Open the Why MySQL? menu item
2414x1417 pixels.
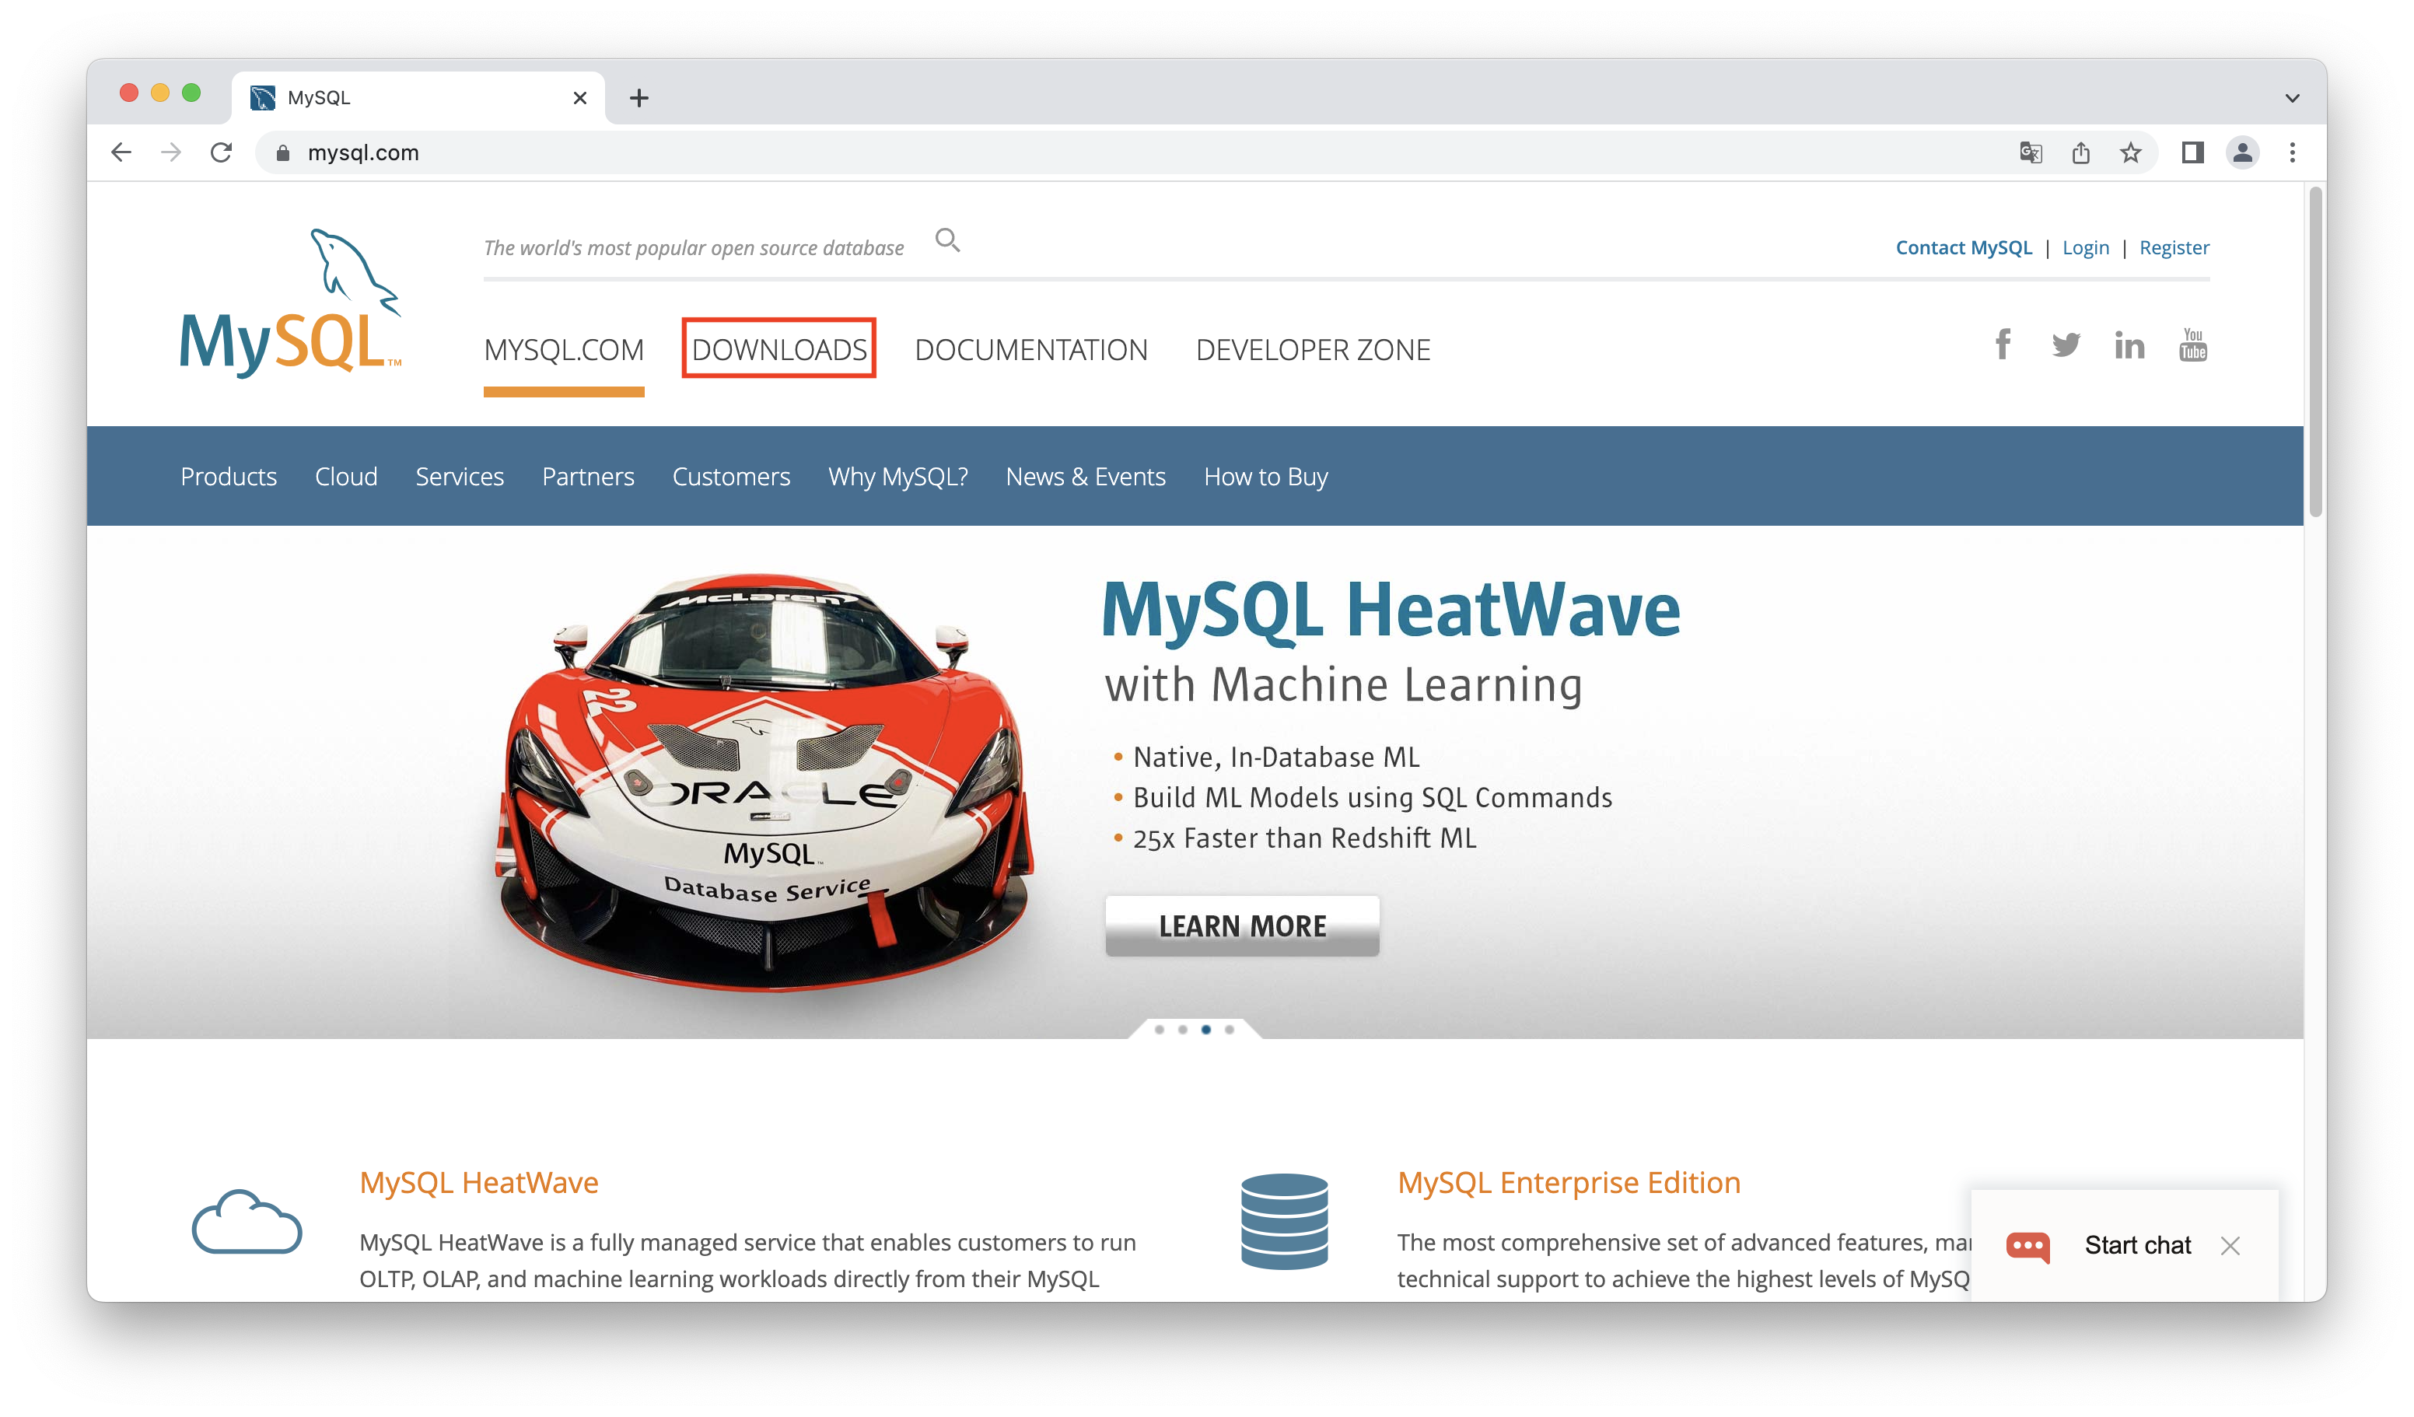(x=897, y=476)
